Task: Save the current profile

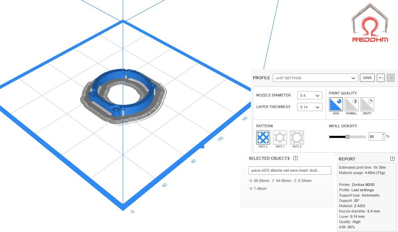Action: pyautogui.click(x=368, y=78)
